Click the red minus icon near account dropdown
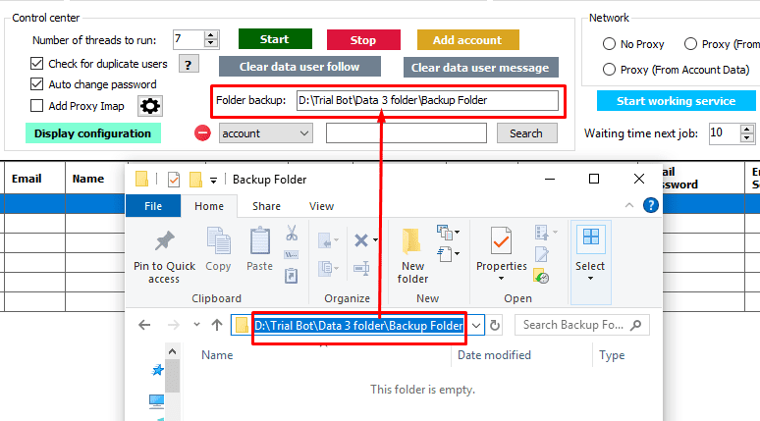Screen dimensions: 760x421 pyautogui.click(x=202, y=133)
